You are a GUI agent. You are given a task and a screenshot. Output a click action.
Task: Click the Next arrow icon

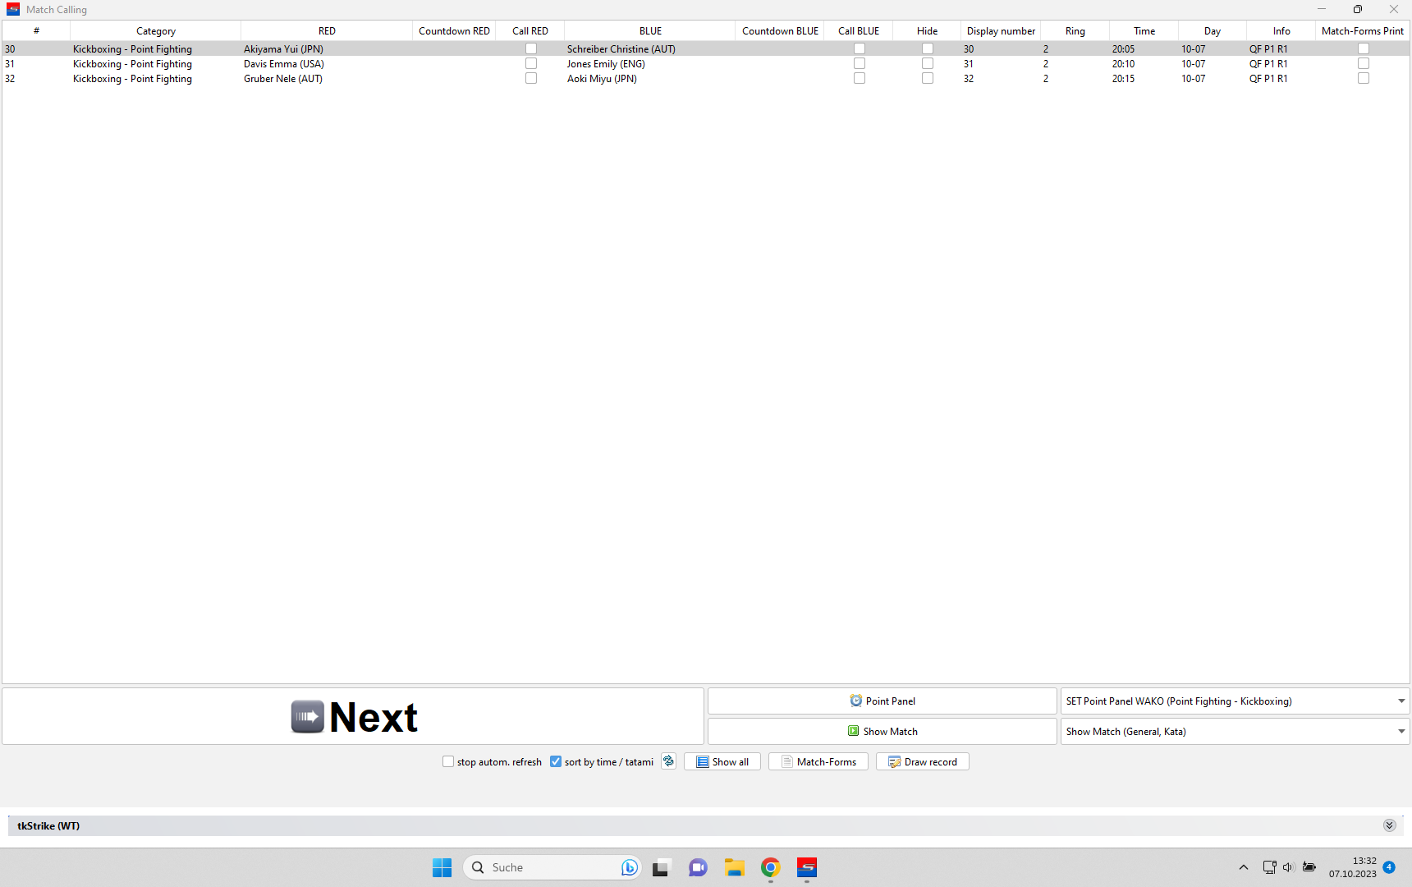click(308, 717)
